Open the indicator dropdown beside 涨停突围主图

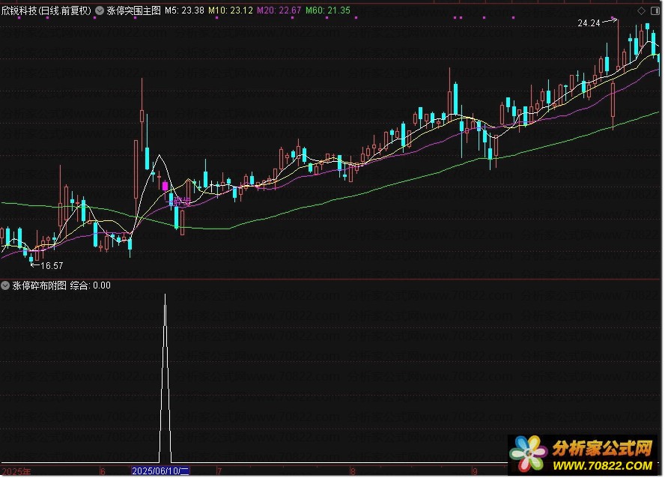(100, 10)
